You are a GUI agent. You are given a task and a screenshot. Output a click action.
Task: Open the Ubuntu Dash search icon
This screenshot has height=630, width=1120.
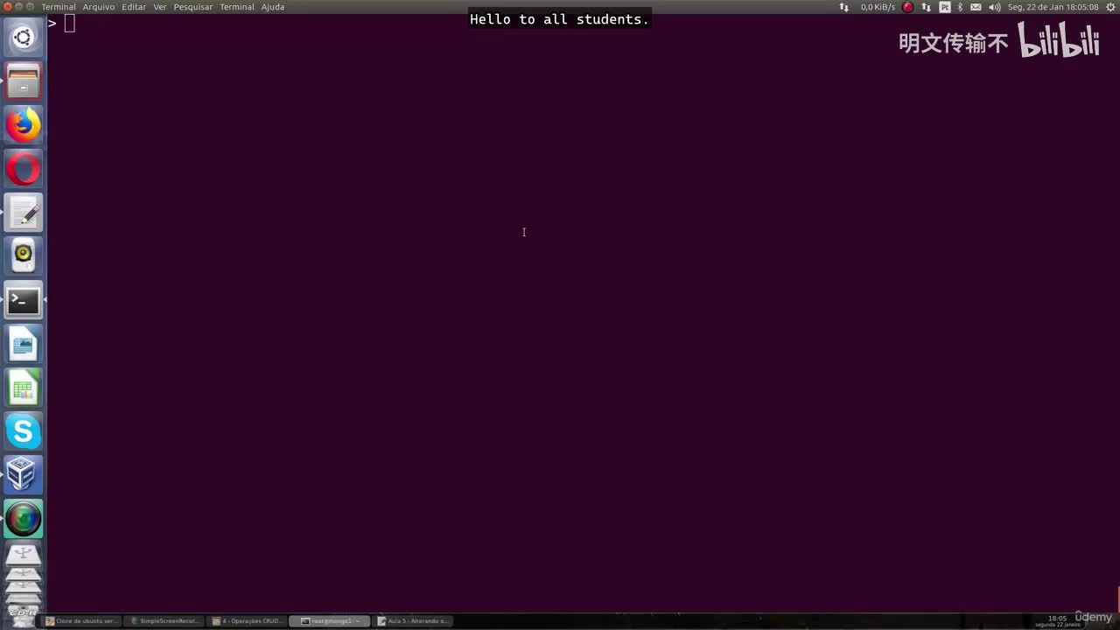(24, 38)
